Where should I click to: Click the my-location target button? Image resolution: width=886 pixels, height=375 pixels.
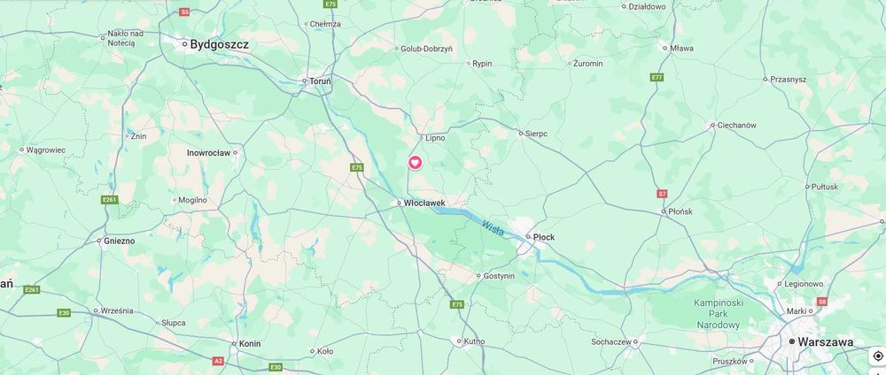coord(877,356)
